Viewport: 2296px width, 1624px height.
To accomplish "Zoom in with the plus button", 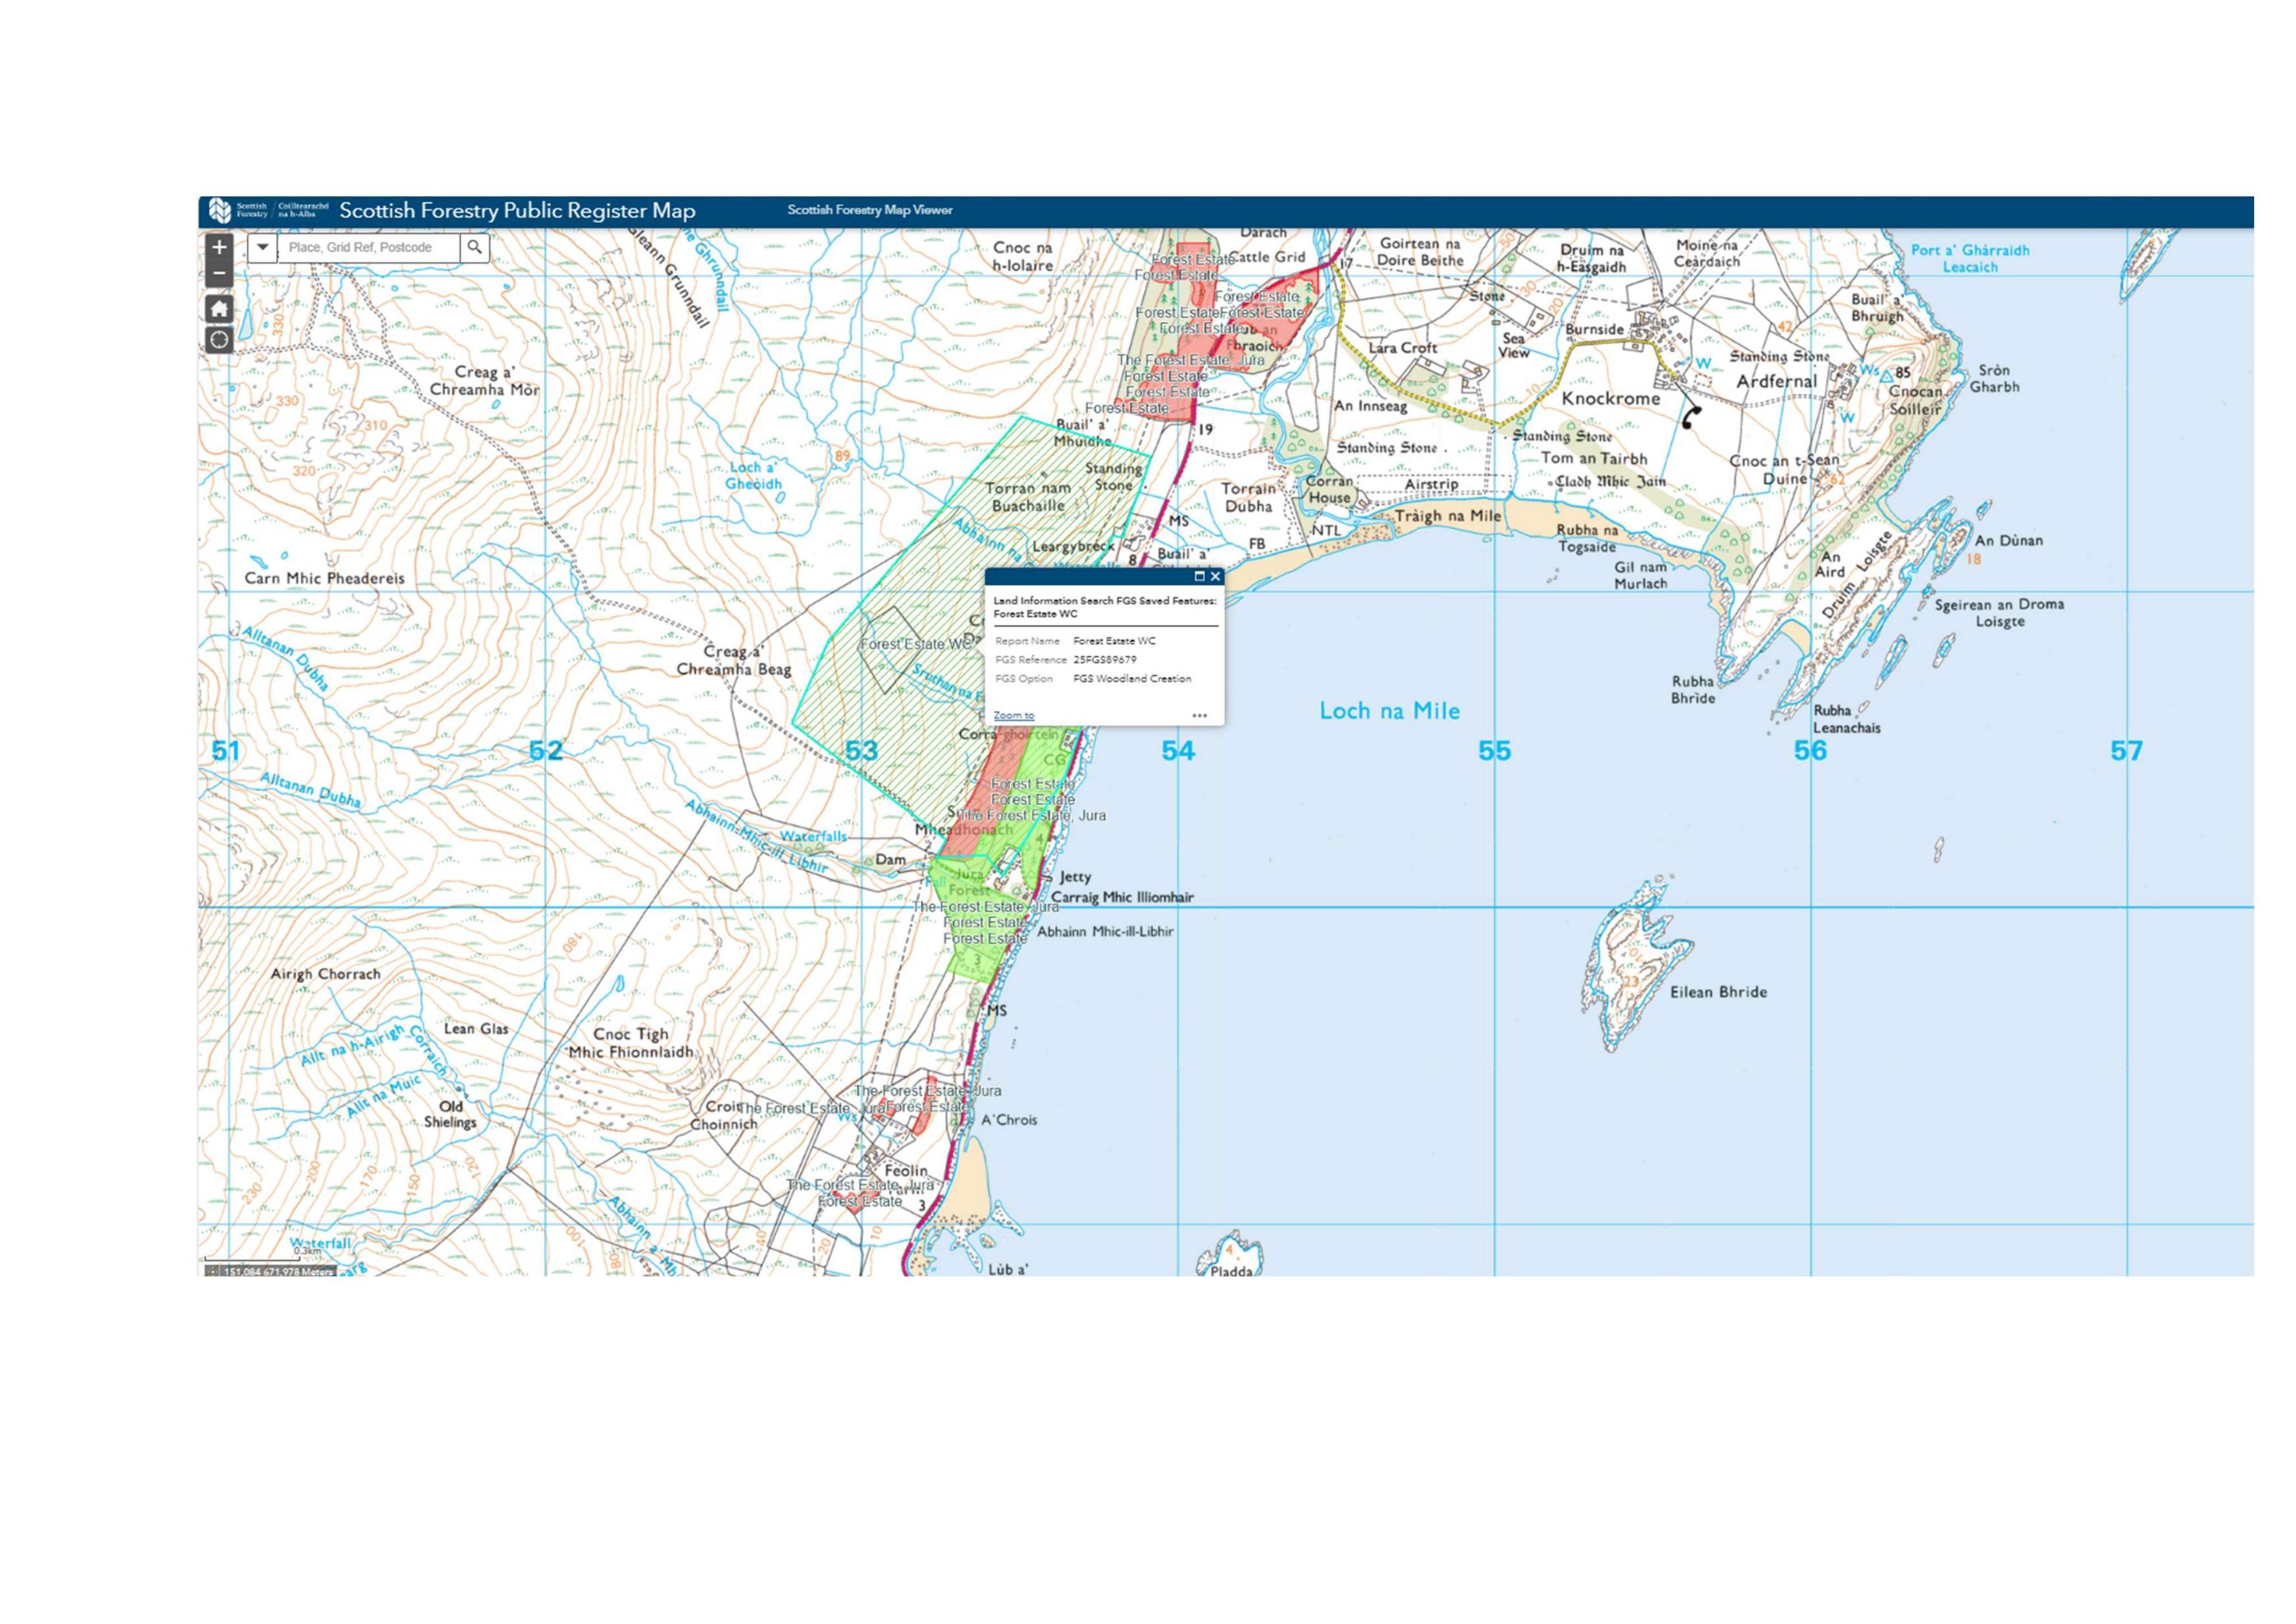I will [219, 247].
